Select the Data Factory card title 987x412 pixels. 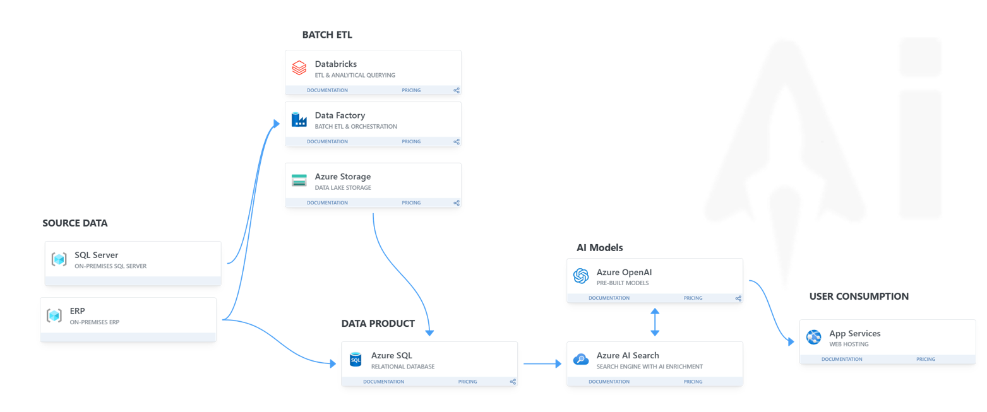coord(340,115)
